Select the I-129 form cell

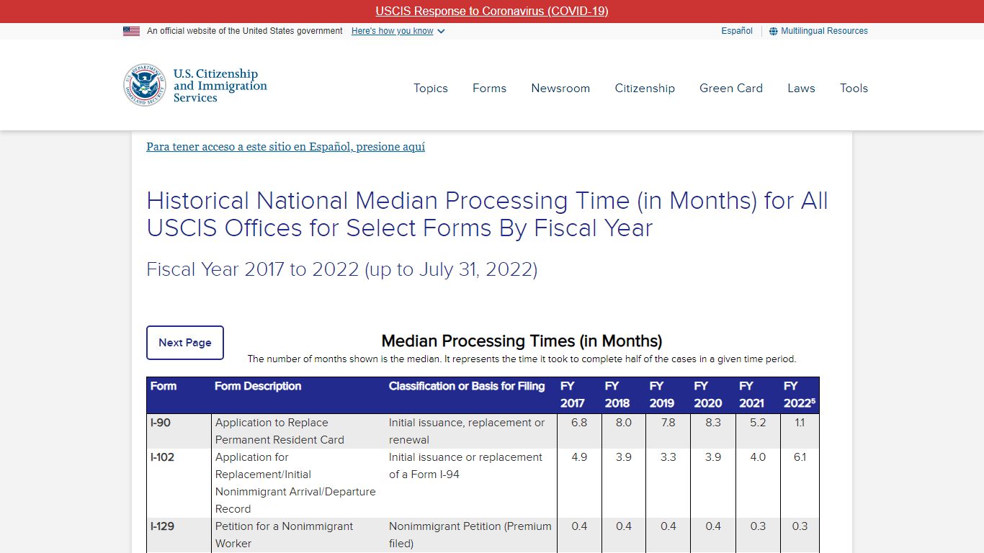pos(179,535)
